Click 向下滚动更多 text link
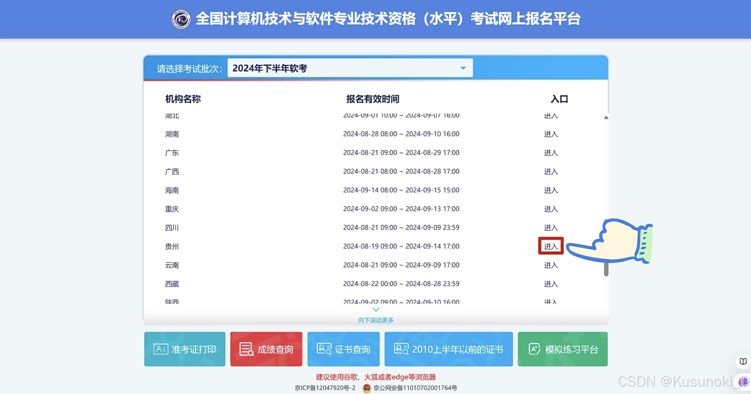The image size is (751, 394). [376, 320]
